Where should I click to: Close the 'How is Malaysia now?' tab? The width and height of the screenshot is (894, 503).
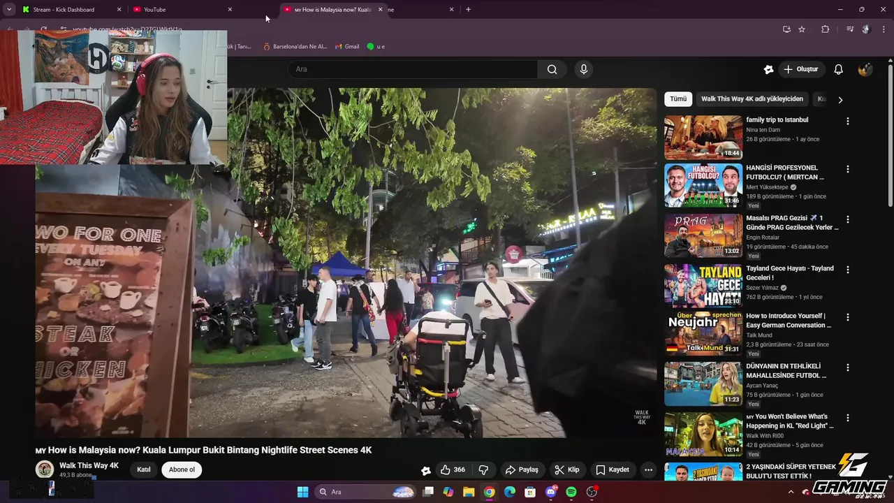coord(380,10)
